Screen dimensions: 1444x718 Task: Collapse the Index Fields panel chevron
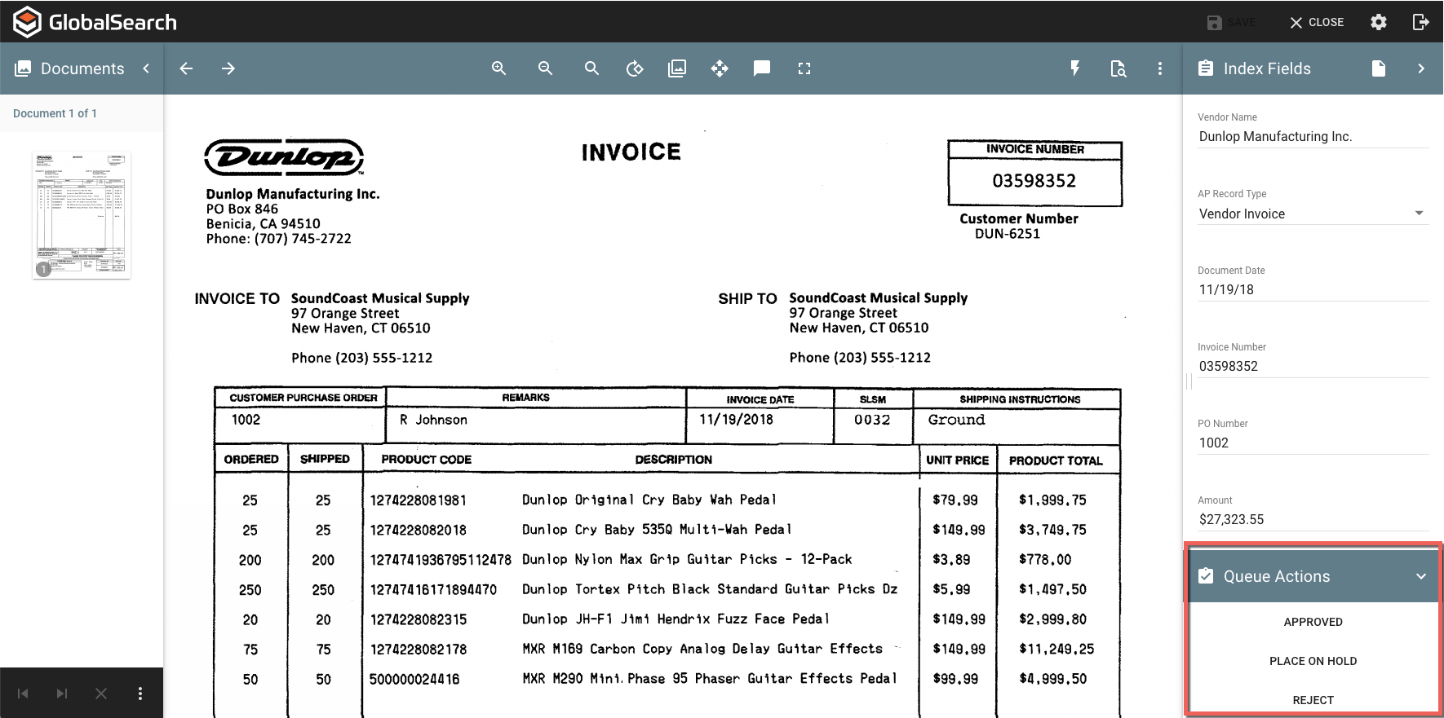coord(1421,68)
